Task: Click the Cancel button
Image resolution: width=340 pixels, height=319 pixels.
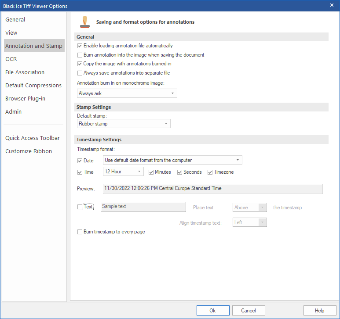Action: click(x=249, y=311)
